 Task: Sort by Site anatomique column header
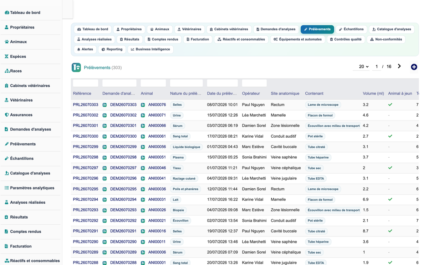click(285, 93)
